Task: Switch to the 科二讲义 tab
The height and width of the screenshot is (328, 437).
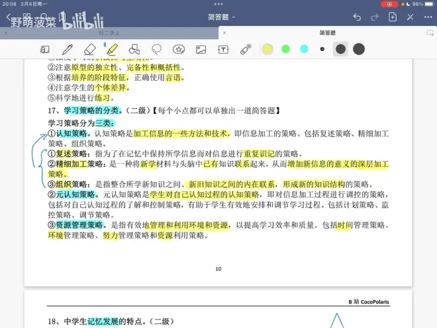Action: tap(109, 32)
